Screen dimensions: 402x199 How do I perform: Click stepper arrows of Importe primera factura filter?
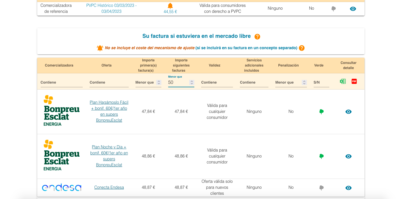point(159,82)
